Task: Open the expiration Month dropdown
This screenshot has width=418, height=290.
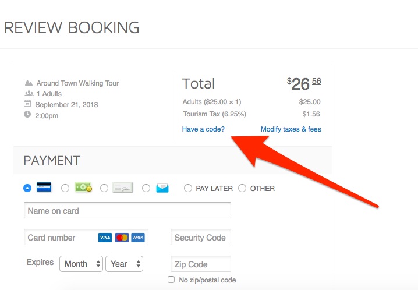Action: (x=81, y=264)
